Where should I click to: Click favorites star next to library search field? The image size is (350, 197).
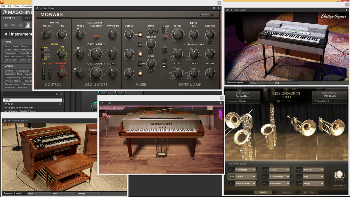pos(62,94)
